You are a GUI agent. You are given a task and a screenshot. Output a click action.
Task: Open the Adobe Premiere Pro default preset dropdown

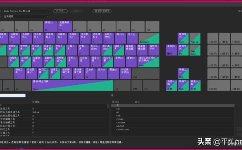[x=26, y=11]
